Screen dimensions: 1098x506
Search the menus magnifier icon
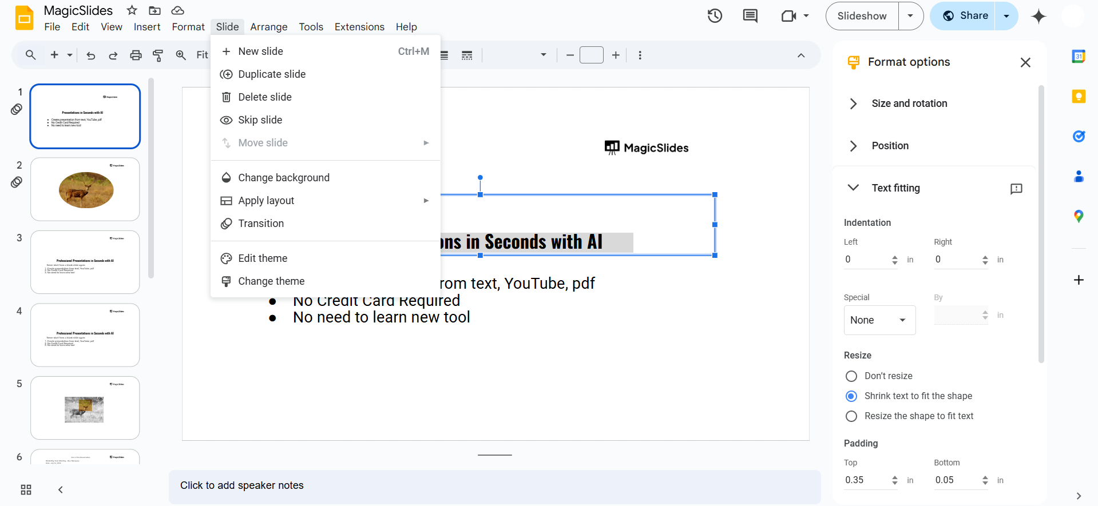pos(31,55)
